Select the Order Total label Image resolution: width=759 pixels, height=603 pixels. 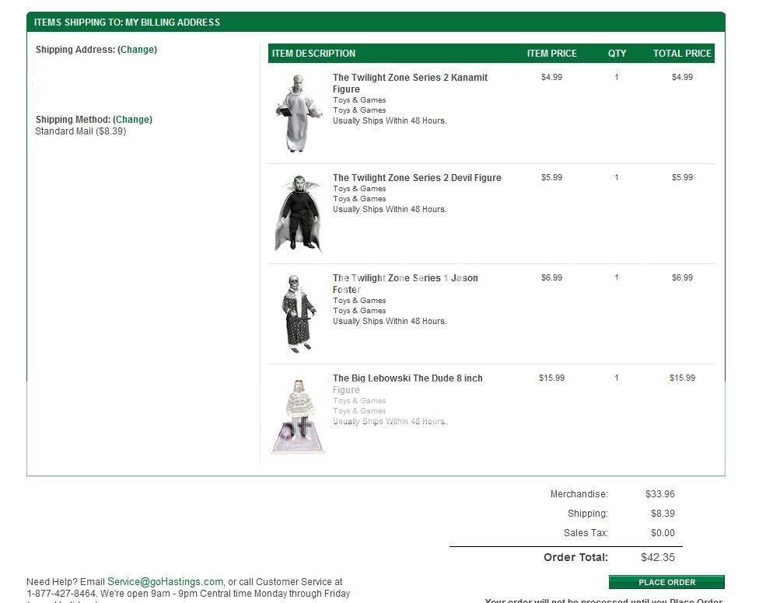point(575,557)
